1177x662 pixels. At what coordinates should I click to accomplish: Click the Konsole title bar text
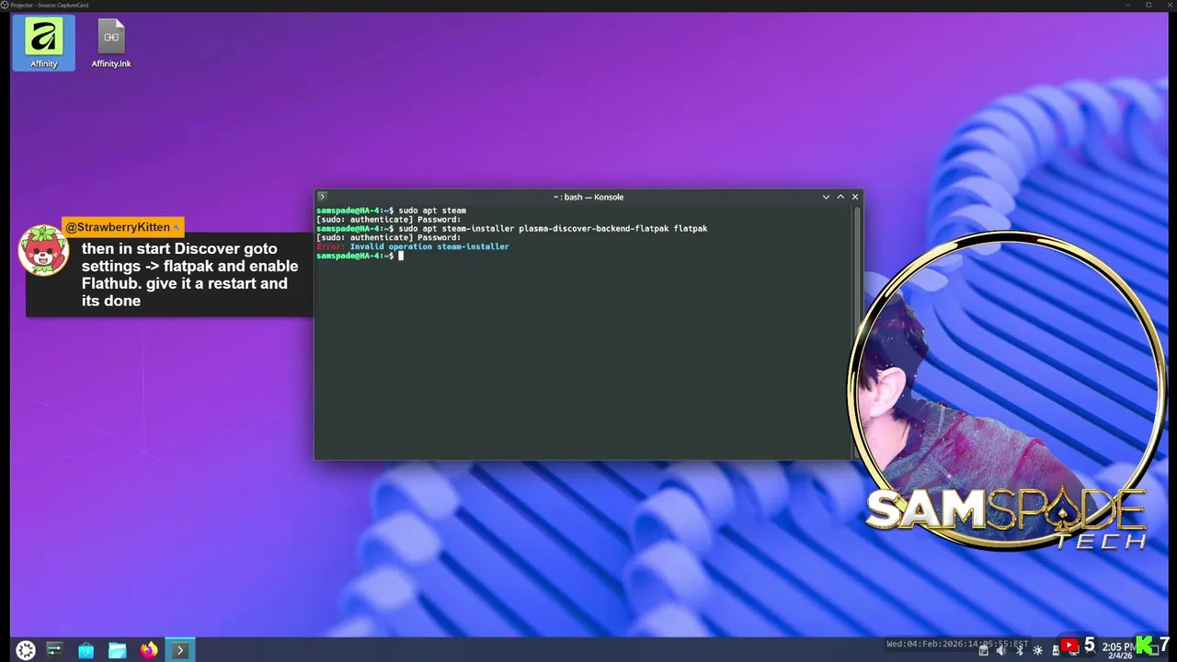(588, 197)
